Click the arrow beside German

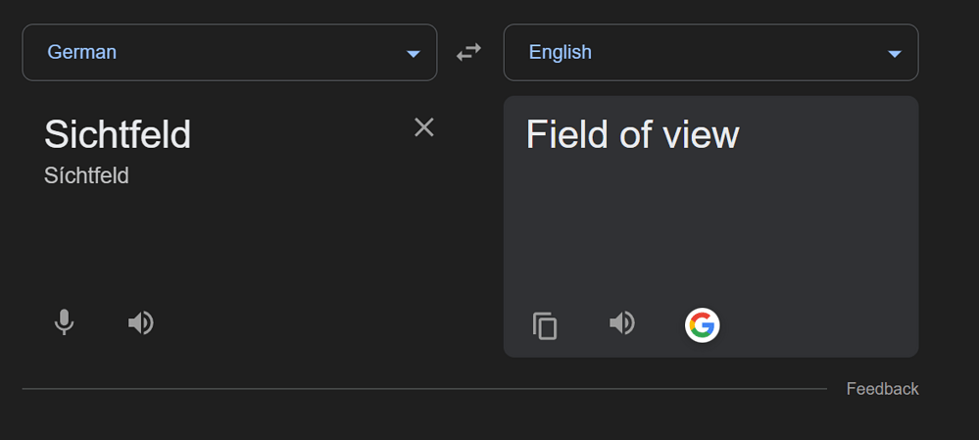[414, 53]
